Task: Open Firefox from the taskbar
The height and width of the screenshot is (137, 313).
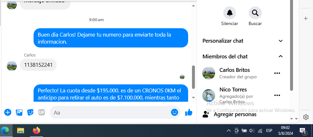Action: coord(36,131)
